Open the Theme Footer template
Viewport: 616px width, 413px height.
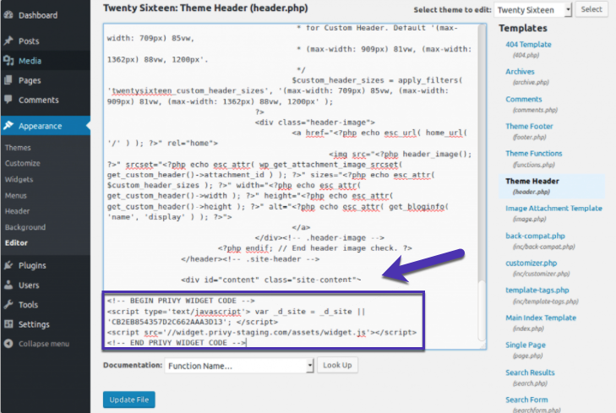(x=529, y=126)
